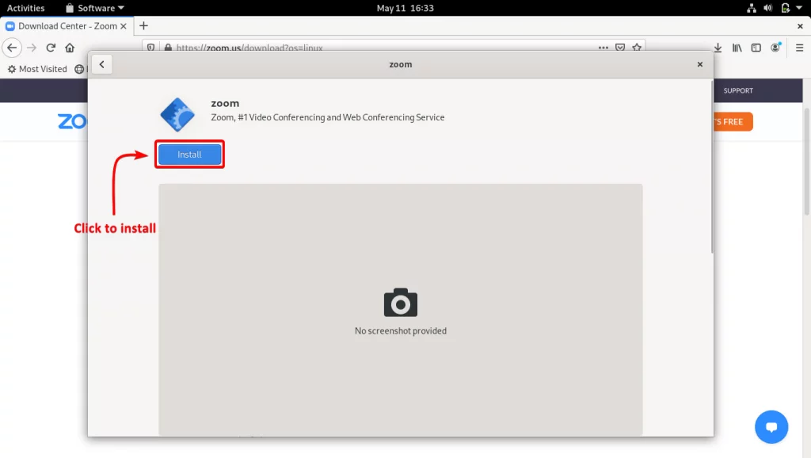Click the volume icon in the top bar
The image size is (811, 458).
click(767, 7)
